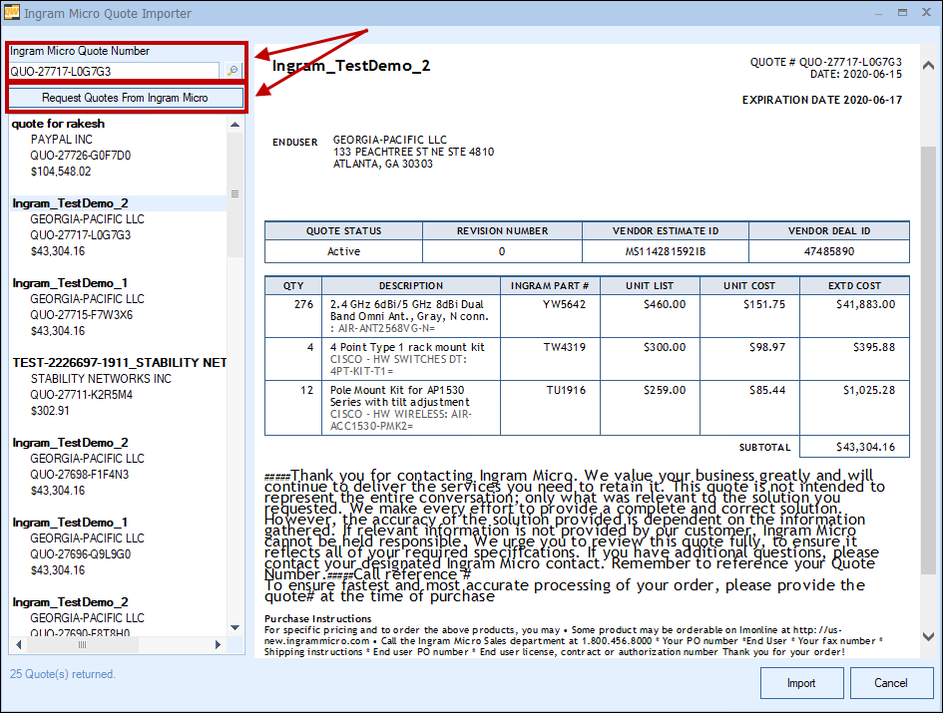This screenshot has width=943, height=713.
Task: Click Ingram part number YW5642
Action: (x=564, y=304)
